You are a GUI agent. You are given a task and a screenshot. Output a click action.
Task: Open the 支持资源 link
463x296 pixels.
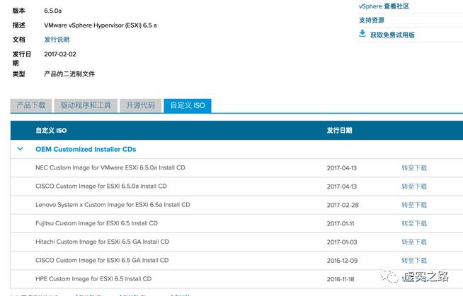coord(372,20)
